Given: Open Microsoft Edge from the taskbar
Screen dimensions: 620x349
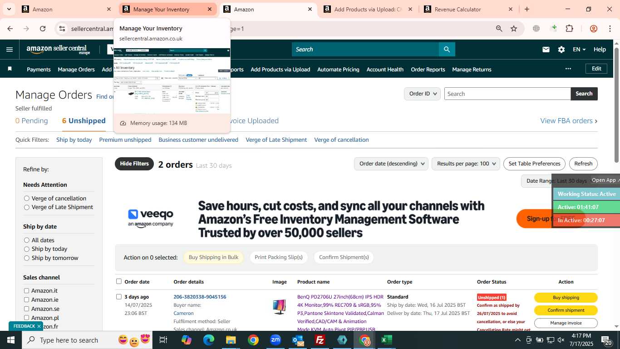Looking at the screenshot, I should point(209,340).
